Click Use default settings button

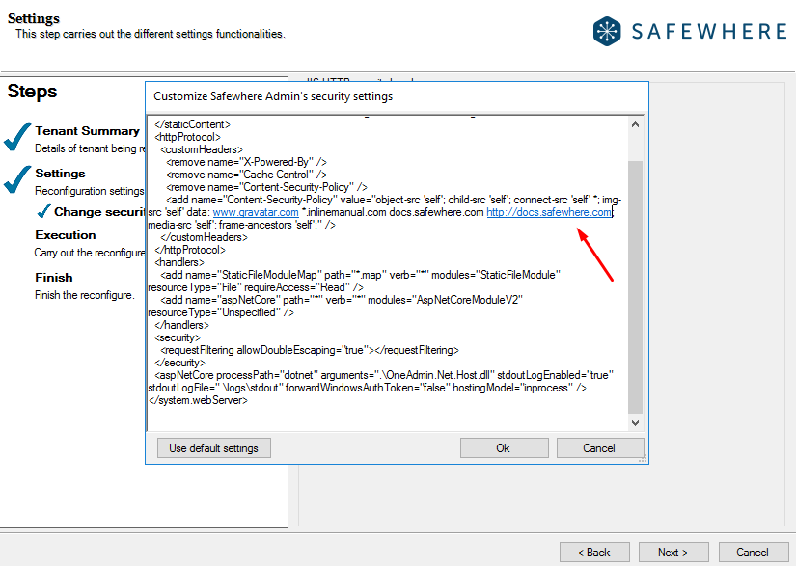pos(213,448)
